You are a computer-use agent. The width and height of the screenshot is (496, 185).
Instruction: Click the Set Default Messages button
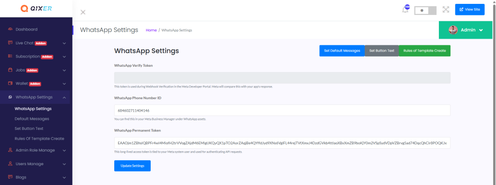pyautogui.click(x=342, y=51)
